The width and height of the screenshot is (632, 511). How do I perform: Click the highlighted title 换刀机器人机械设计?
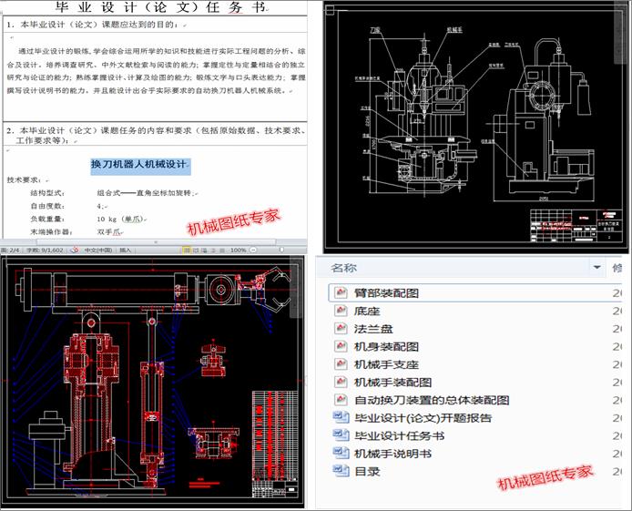pos(140,165)
